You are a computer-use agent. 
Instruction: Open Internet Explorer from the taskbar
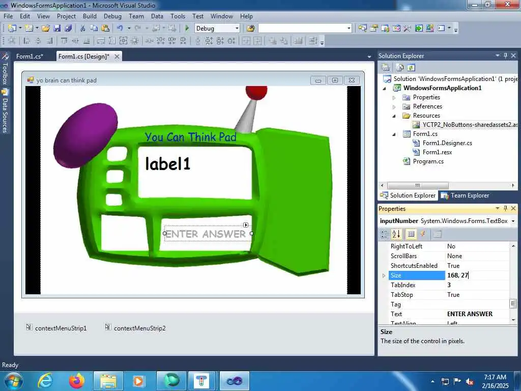(x=45, y=381)
